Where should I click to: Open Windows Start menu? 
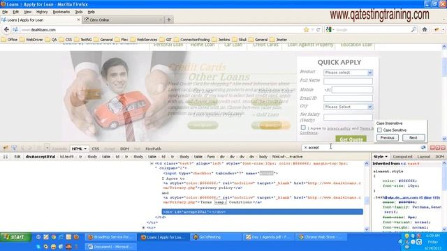15,237
